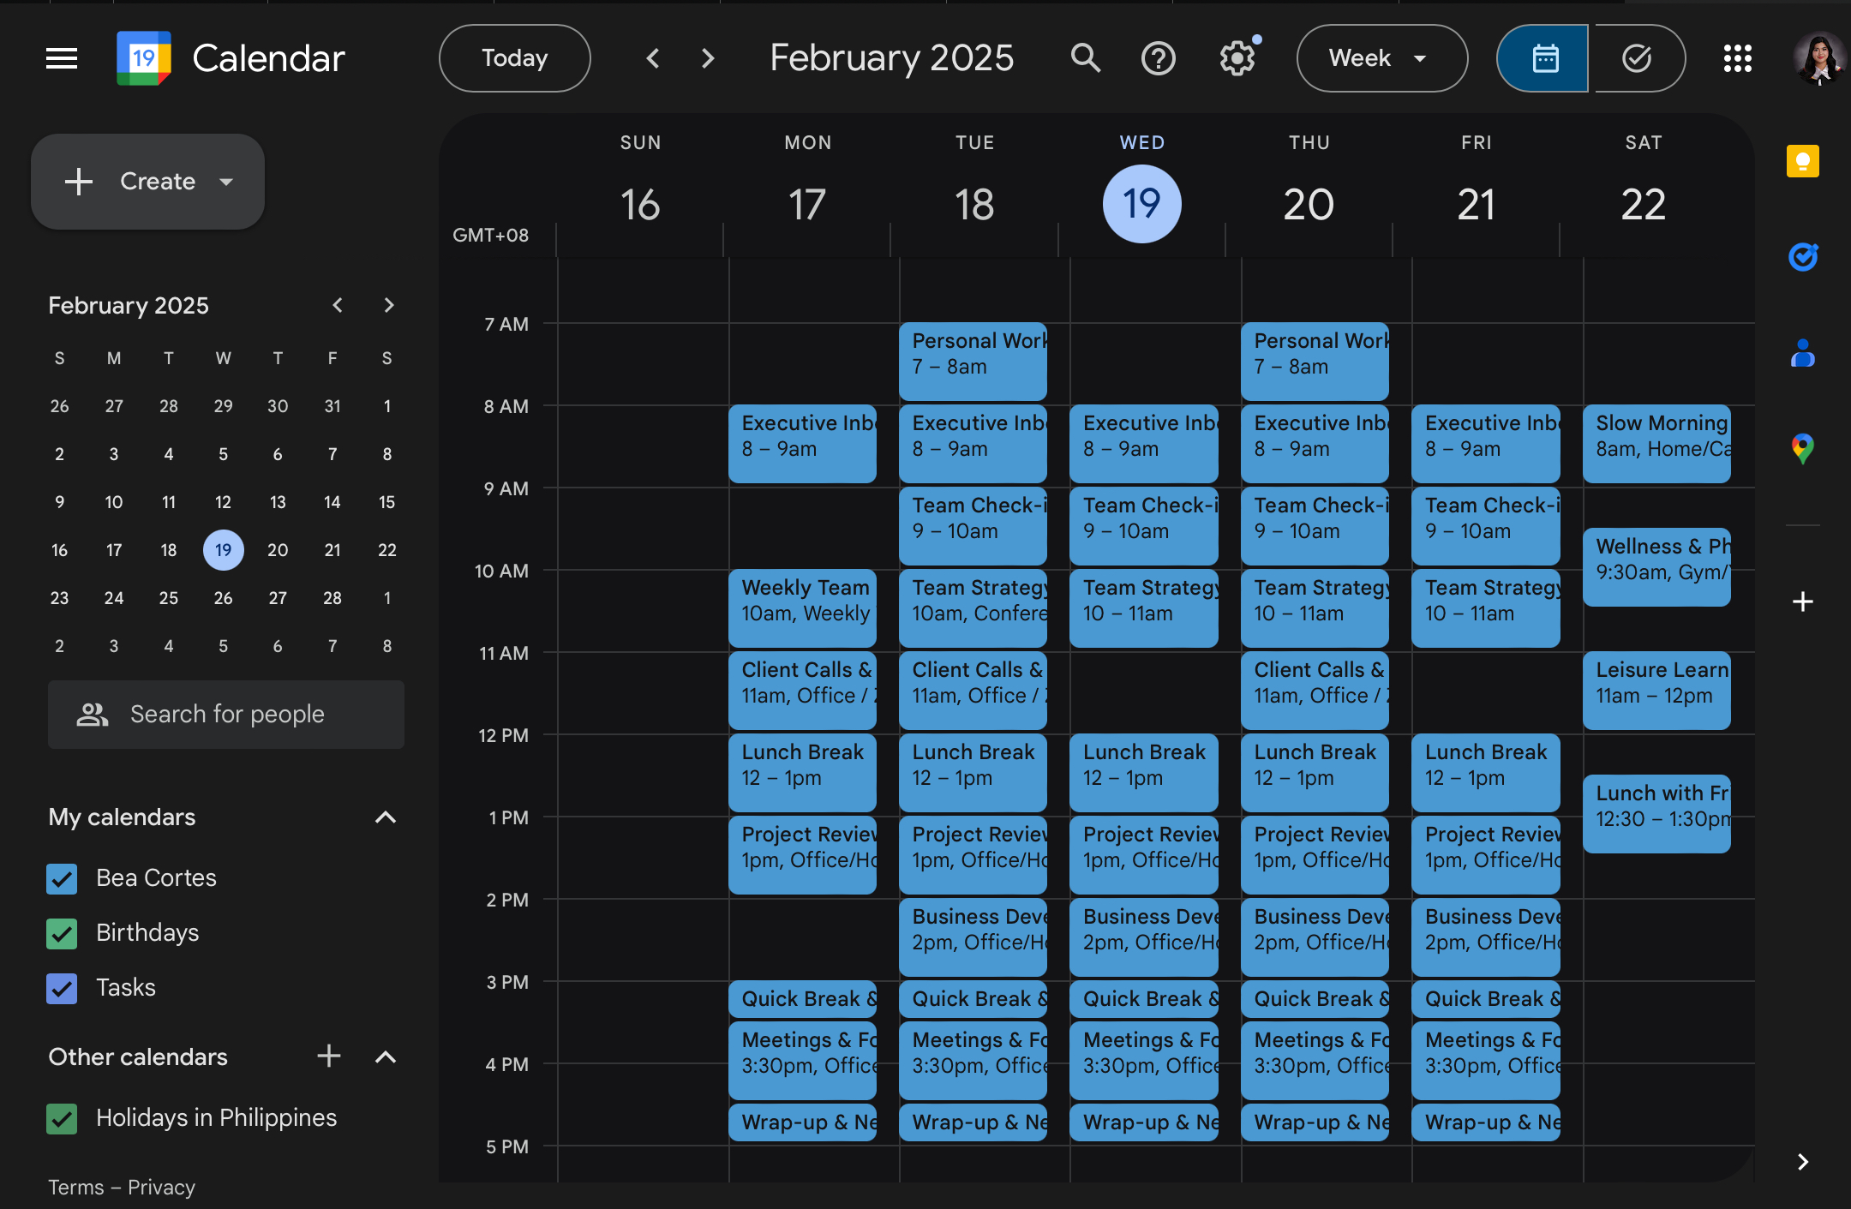1851x1209 pixels.
Task: Uncheck the Bea Cortes calendar
Action: pos(62,878)
